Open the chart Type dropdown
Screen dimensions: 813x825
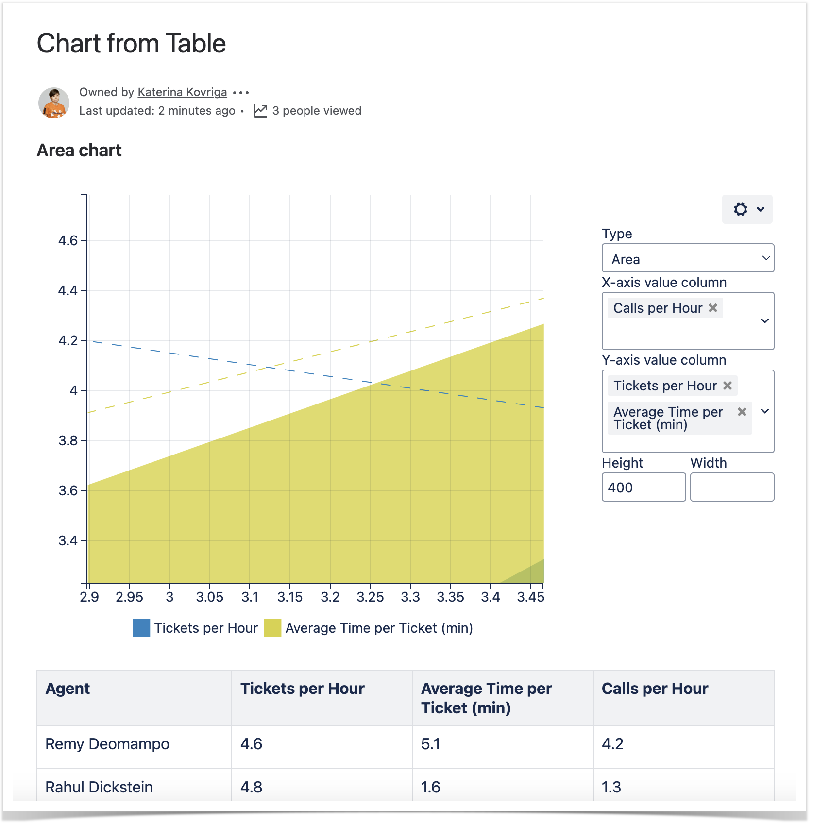click(x=688, y=258)
